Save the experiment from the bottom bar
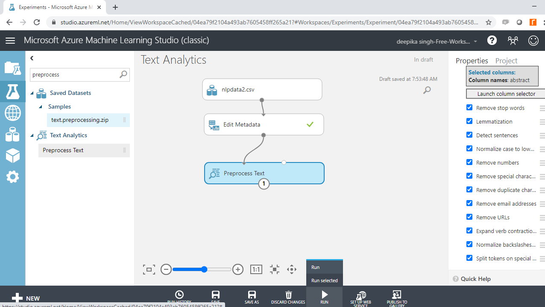 point(215,297)
